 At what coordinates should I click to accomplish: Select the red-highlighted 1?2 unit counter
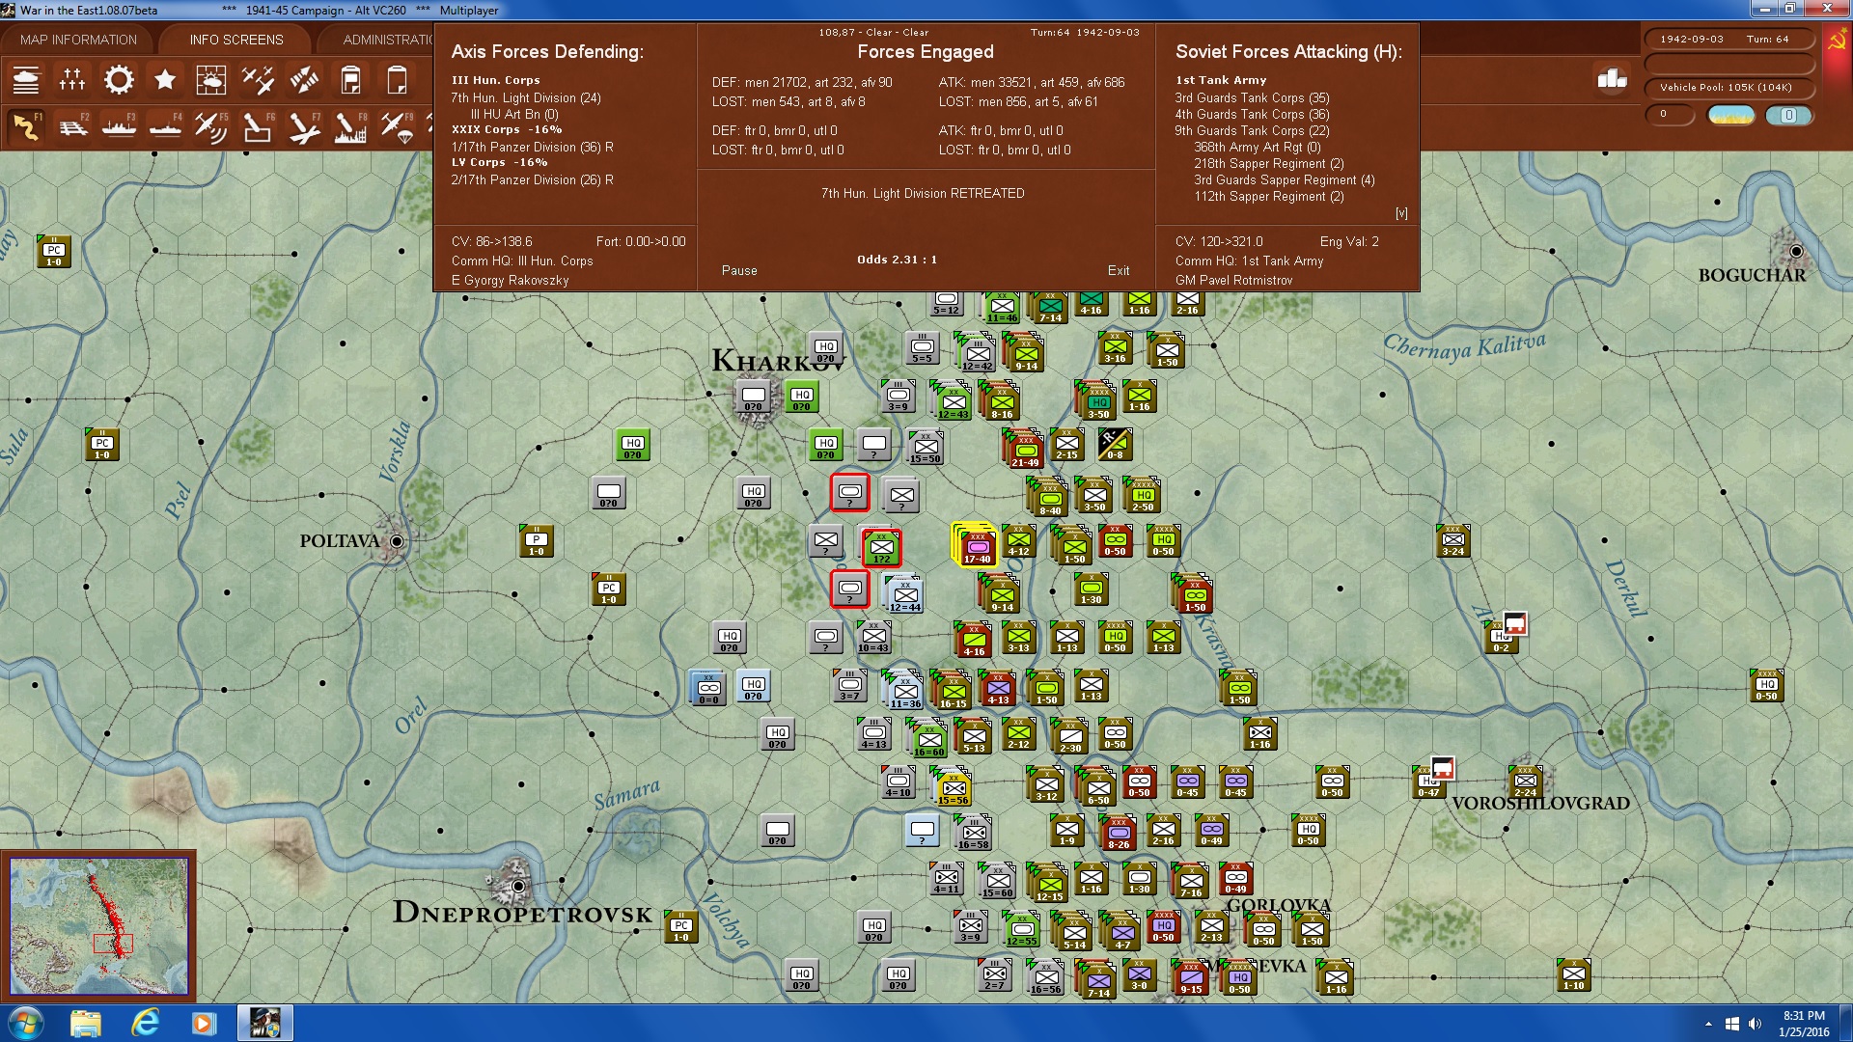click(882, 547)
